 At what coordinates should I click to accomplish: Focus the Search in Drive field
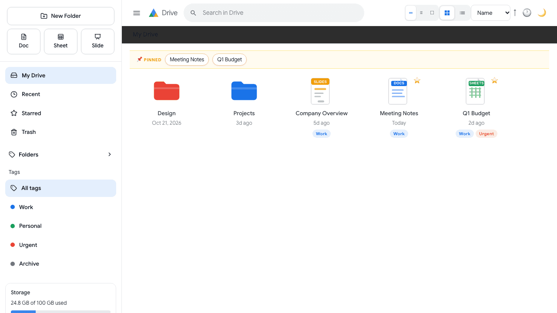point(274,13)
